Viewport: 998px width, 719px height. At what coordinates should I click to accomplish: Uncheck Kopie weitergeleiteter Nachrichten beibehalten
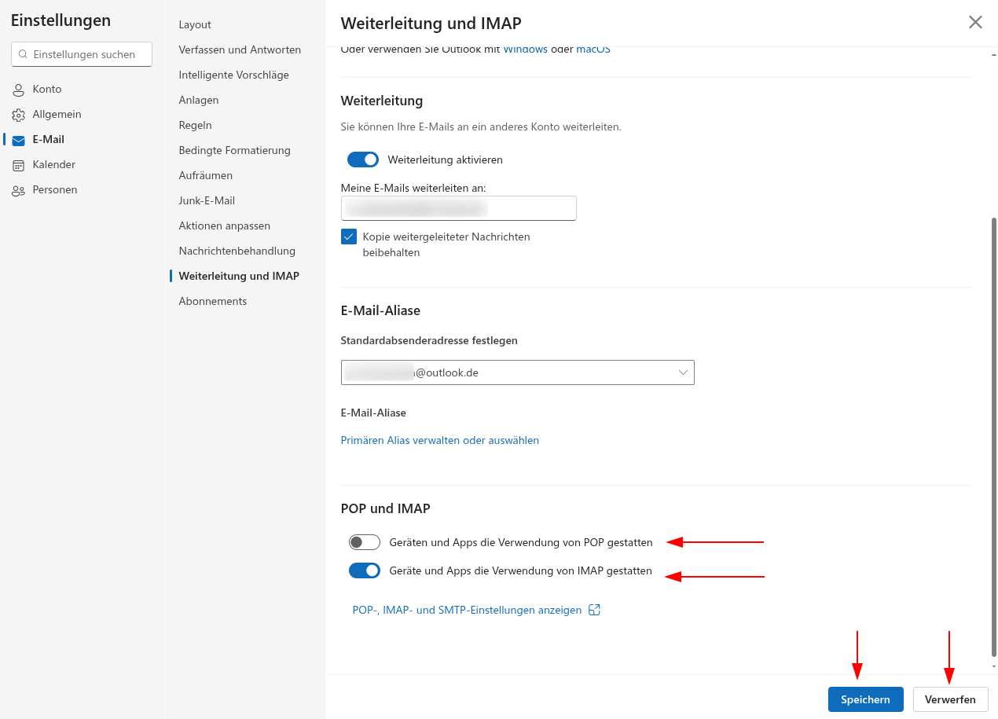pyautogui.click(x=349, y=237)
